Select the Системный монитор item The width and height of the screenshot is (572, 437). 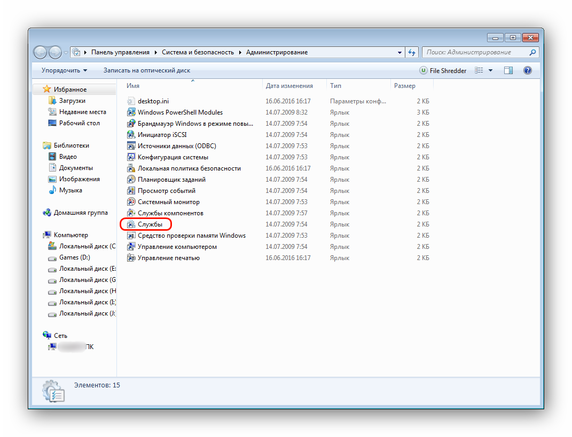pyautogui.click(x=168, y=202)
